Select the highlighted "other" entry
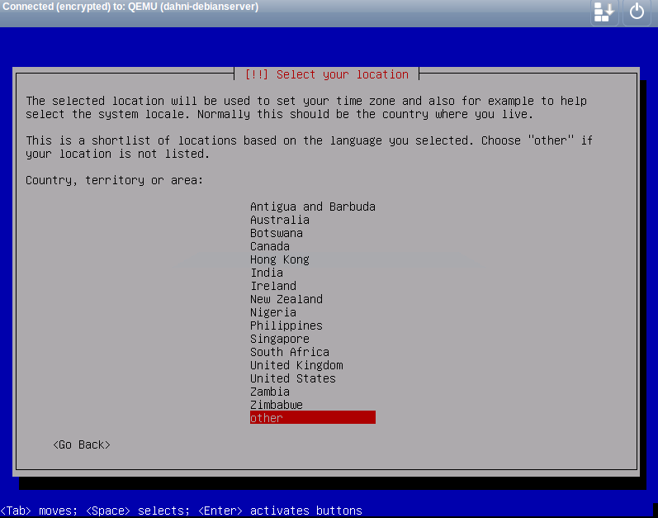This screenshot has height=518, width=658. [x=313, y=418]
